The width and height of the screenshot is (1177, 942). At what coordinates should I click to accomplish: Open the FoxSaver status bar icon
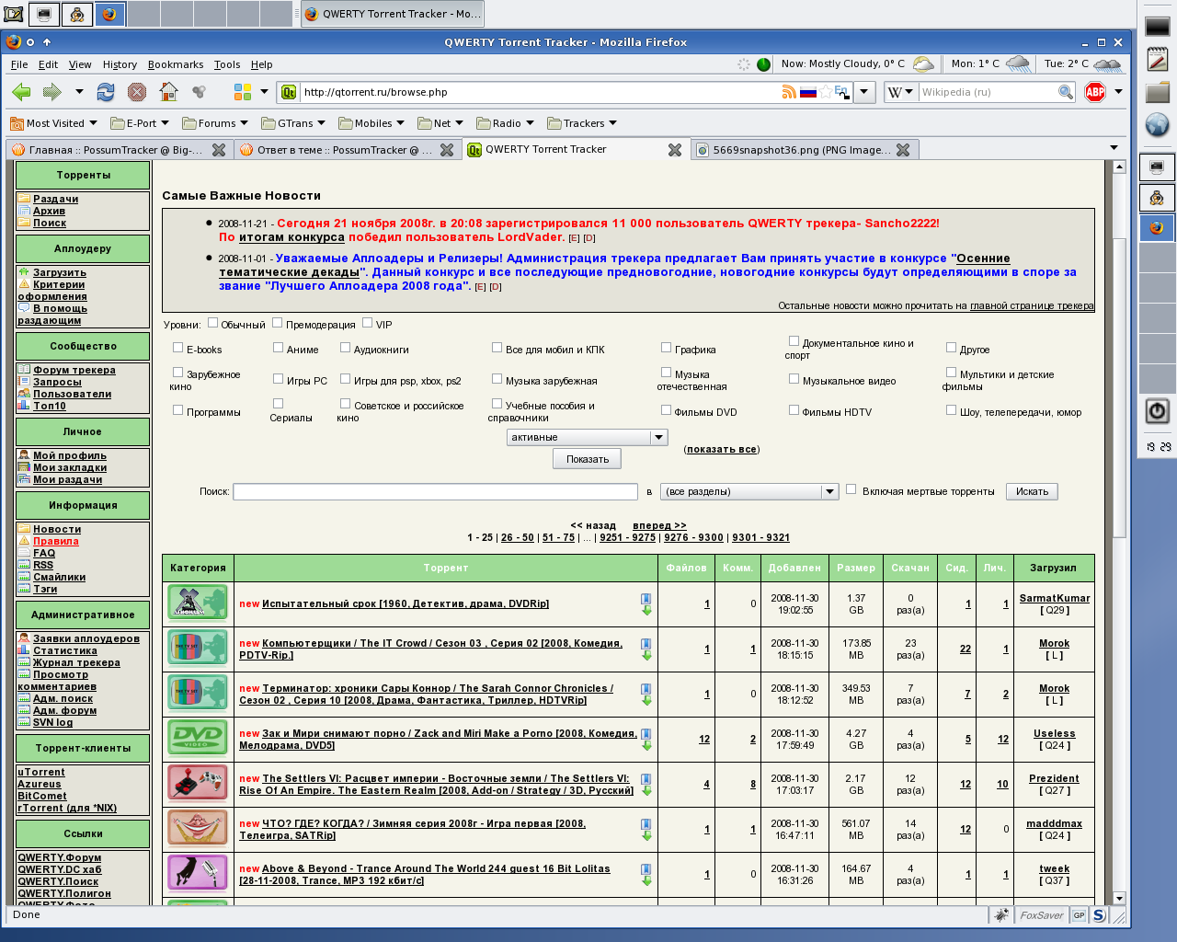[1041, 915]
